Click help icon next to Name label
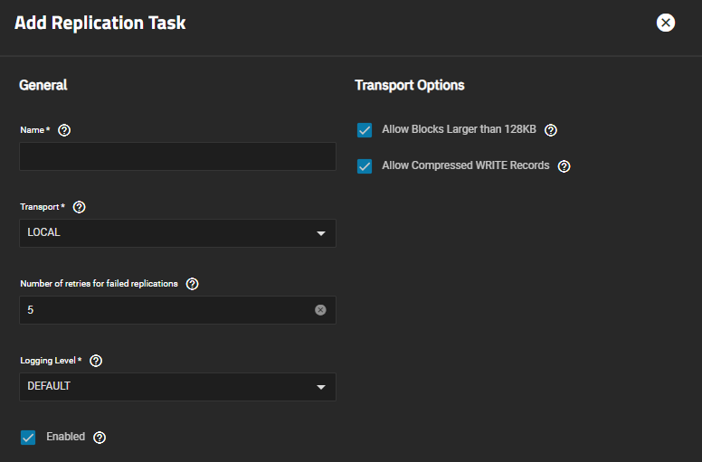The width and height of the screenshot is (702, 462). (x=64, y=130)
